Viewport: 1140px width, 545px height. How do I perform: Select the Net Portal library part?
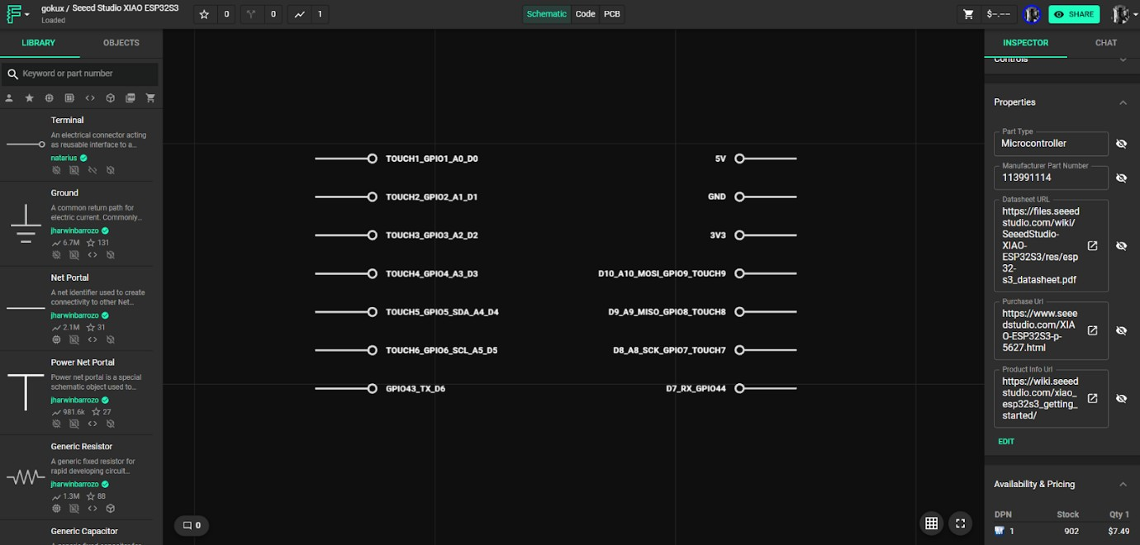tap(76, 309)
